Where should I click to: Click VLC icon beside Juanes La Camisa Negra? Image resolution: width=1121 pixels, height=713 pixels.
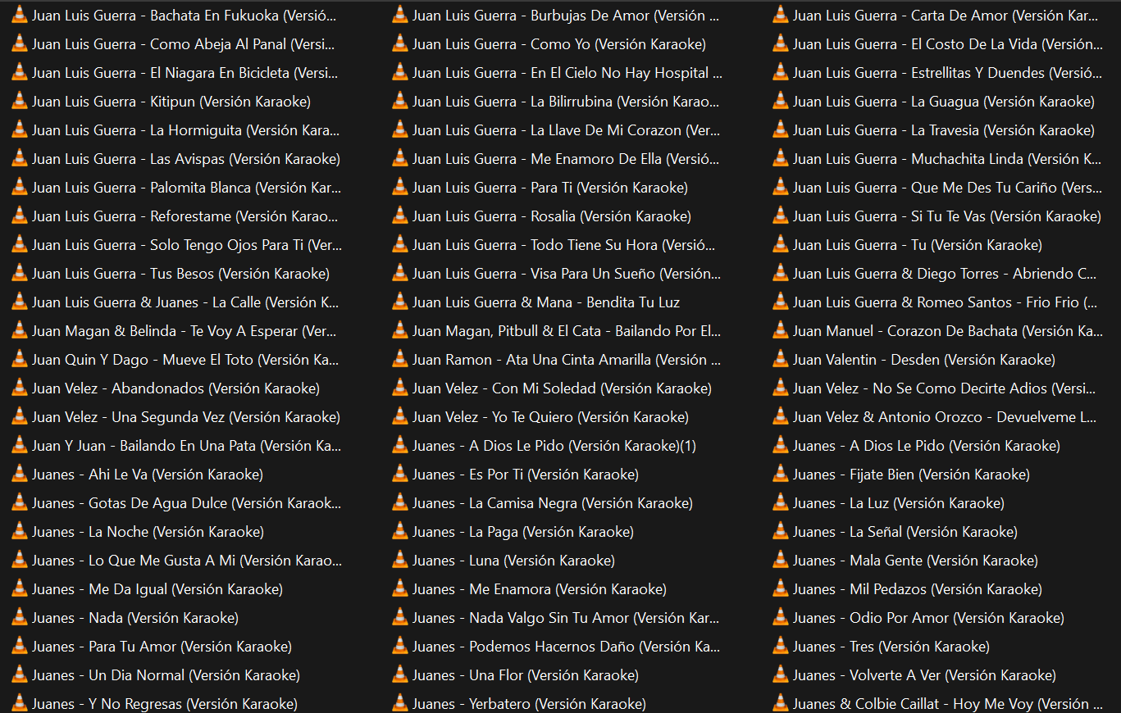click(400, 503)
